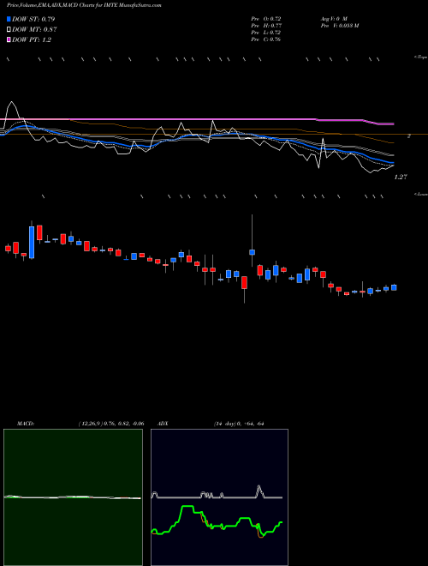The image size is (428, 566).
Task: Click the 'Pre H: 0.77' value
Action: (266, 26)
